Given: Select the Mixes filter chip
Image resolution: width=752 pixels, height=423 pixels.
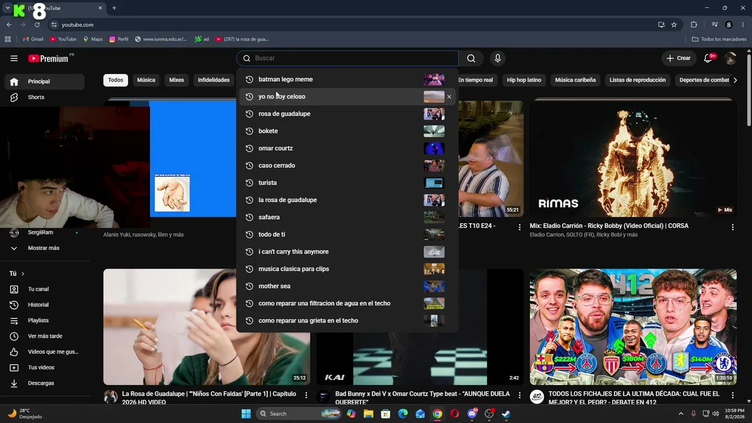Looking at the screenshot, I should pos(177,80).
